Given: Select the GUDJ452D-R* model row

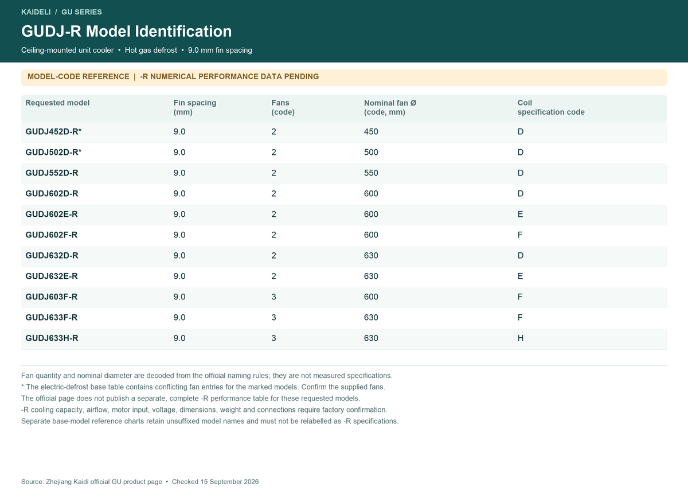Looking at the screenshot, I should [x=344, y=132].
